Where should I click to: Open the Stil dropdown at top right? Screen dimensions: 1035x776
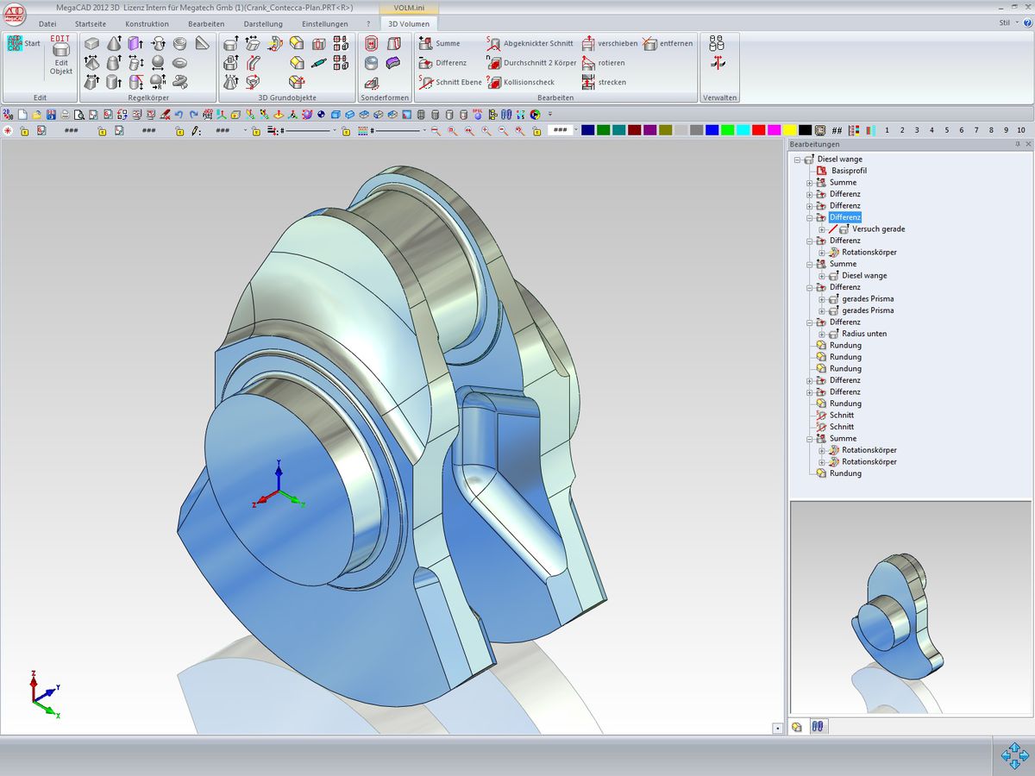pos(1008,23)
